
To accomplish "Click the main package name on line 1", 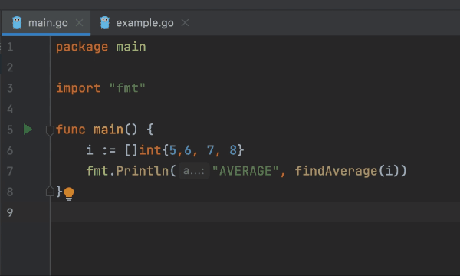I will [131, 48].
